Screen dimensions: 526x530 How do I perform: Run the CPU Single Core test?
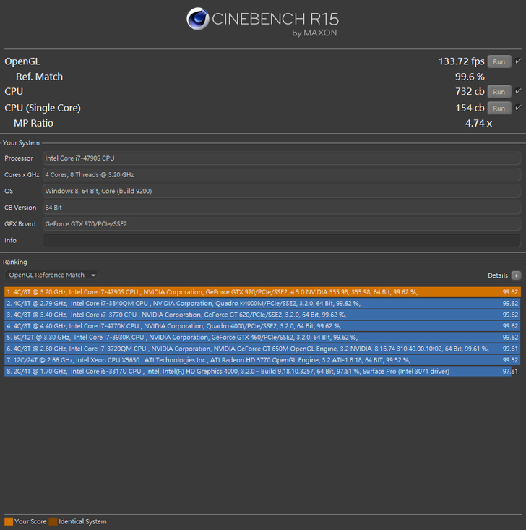click(499, 108)
